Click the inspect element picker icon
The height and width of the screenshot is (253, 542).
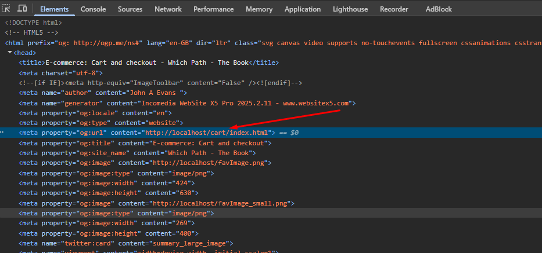[7, 9]
